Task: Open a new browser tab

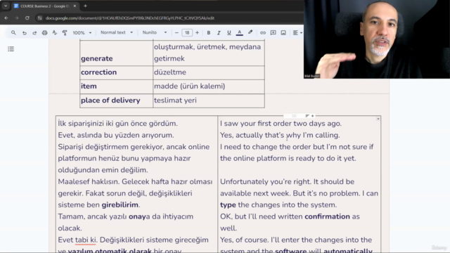Action: tap(85, 6)
